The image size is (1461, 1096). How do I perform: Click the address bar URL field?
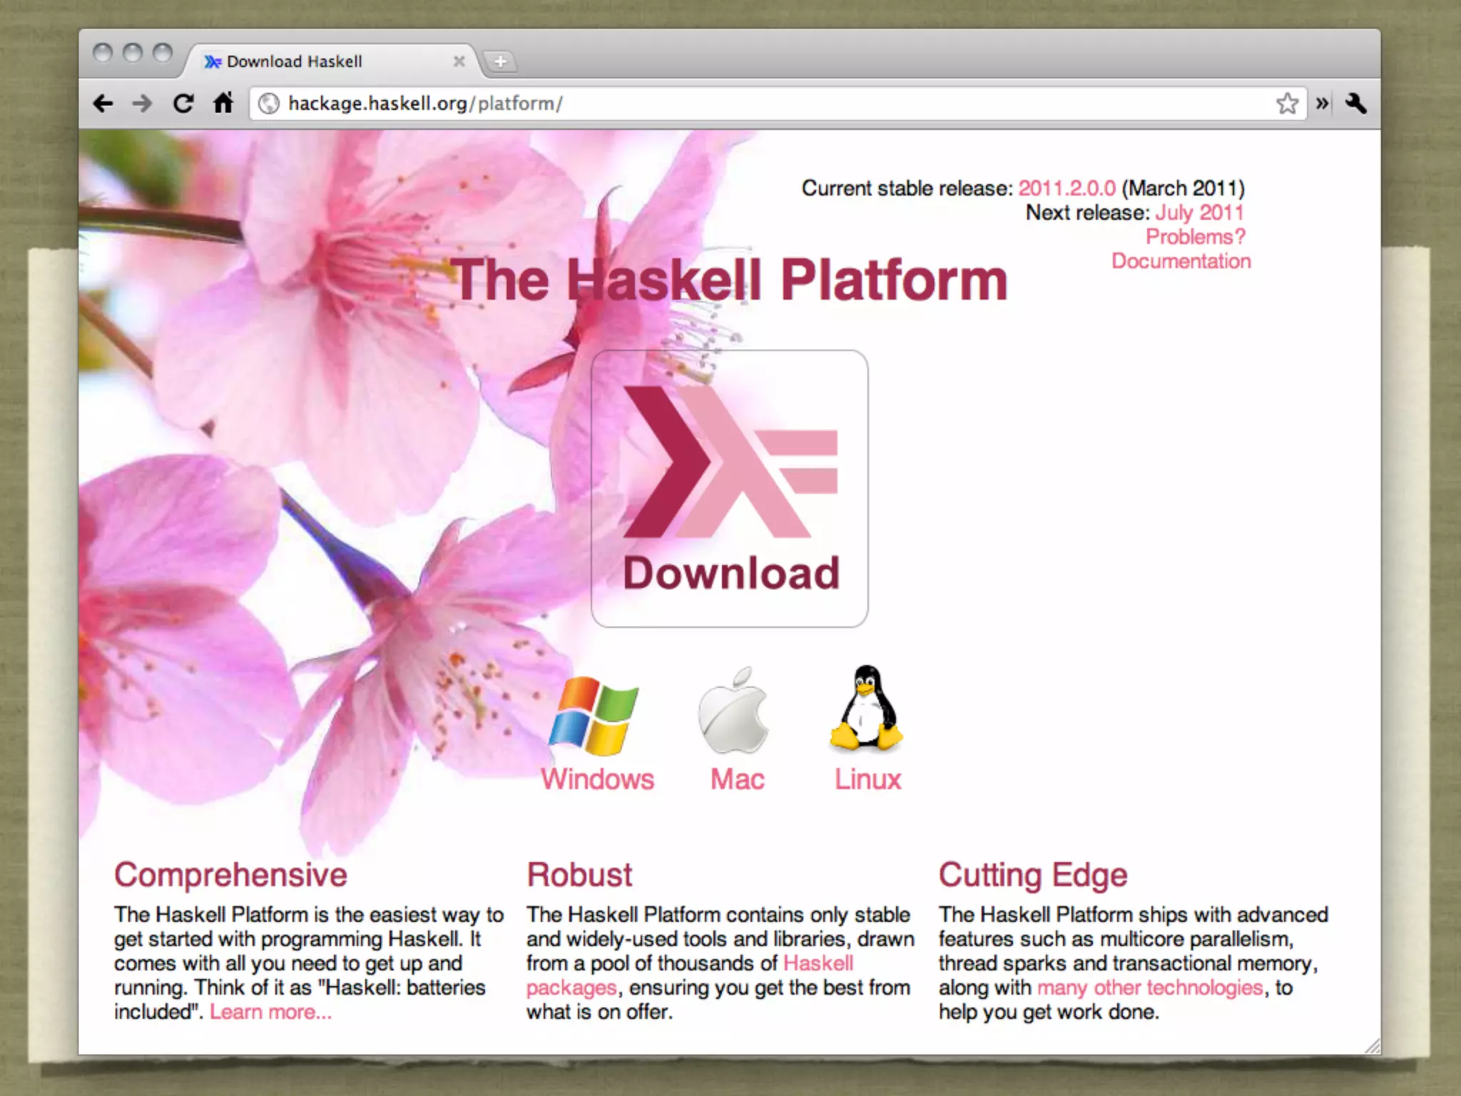[x=778, y=103]
